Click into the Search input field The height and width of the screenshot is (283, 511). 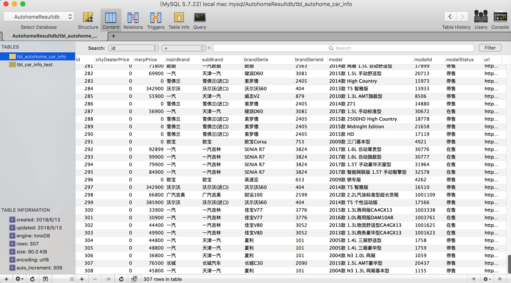click(x=343, y=48)
